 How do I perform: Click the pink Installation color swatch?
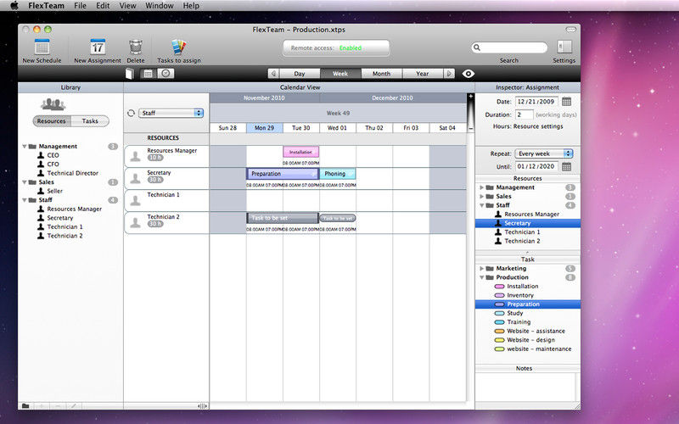(x=499, y=287)
